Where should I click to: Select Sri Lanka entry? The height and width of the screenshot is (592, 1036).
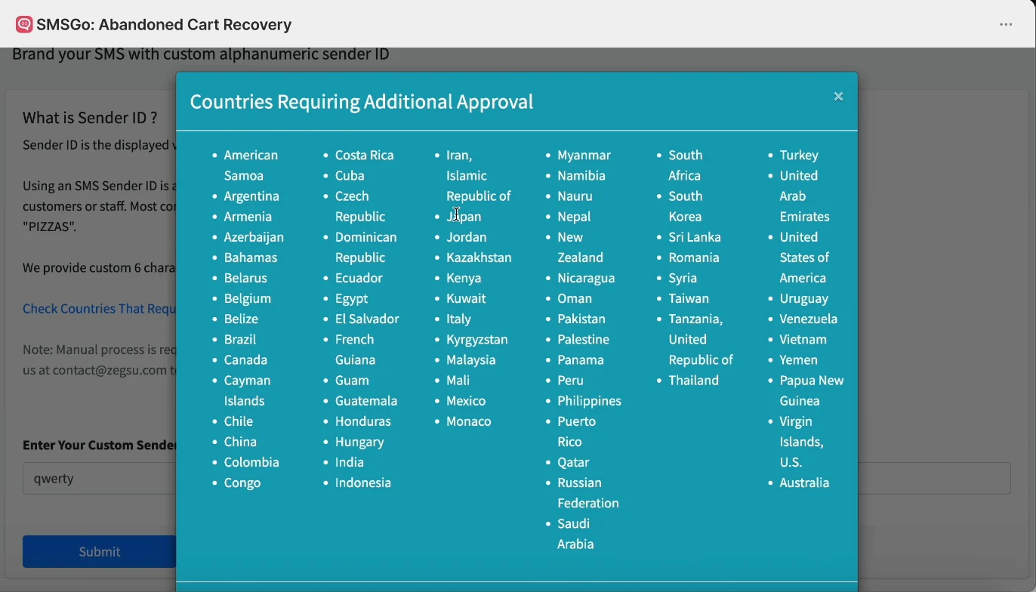click(x=695, y=237)
